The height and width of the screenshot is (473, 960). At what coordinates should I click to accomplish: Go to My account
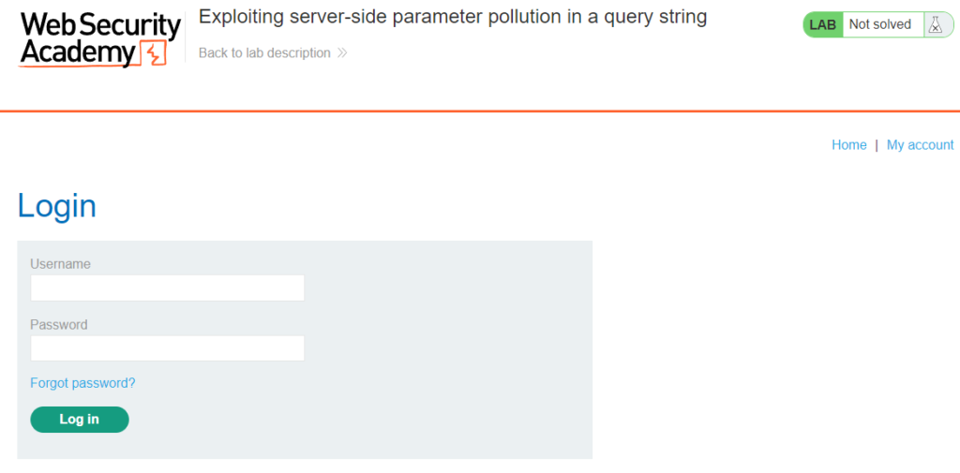920,145
